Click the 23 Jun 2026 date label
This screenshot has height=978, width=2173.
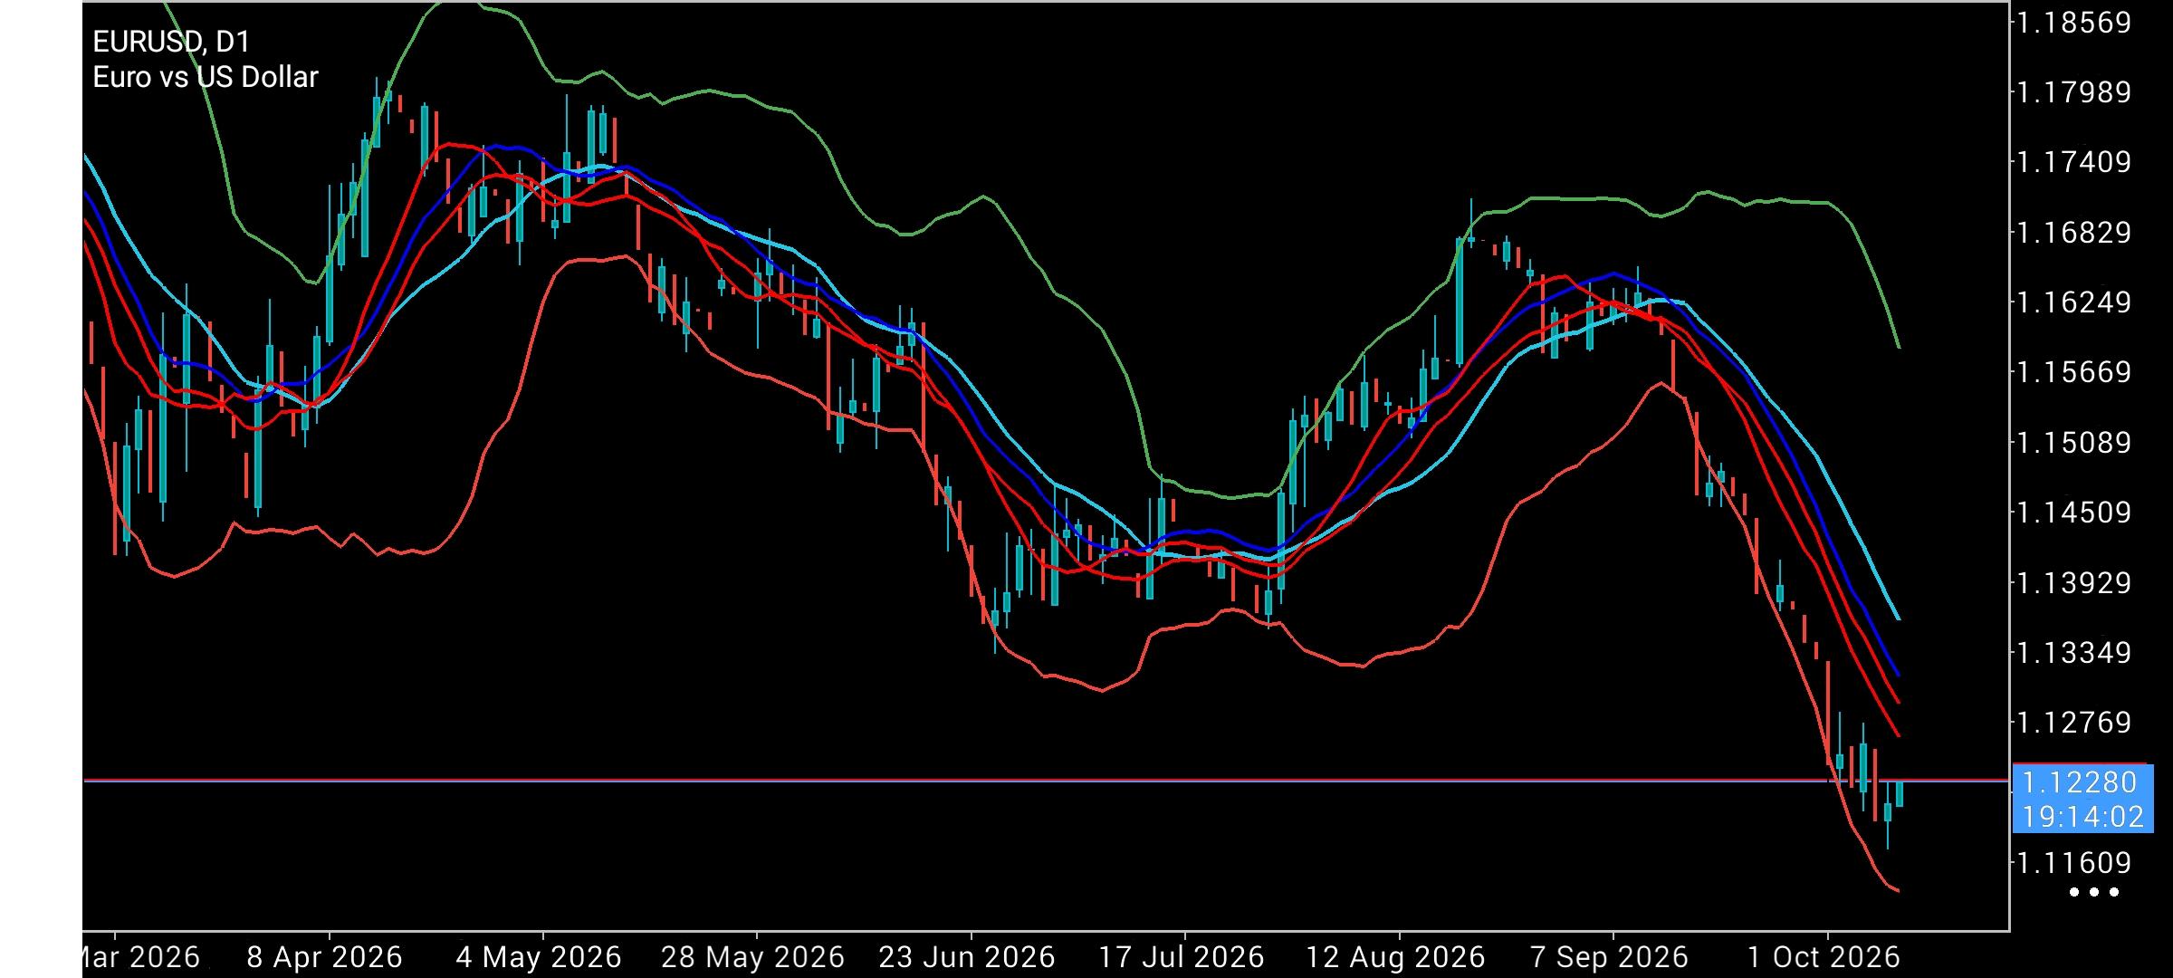pyautogui.click(x=967, y=957)
